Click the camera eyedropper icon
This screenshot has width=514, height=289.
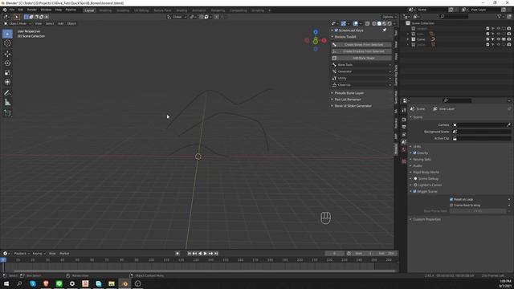[x=508, y=125]
